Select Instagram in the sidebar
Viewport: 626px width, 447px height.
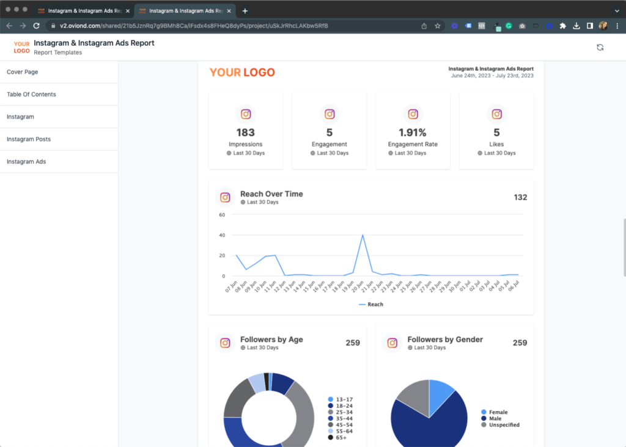point(59,117)
